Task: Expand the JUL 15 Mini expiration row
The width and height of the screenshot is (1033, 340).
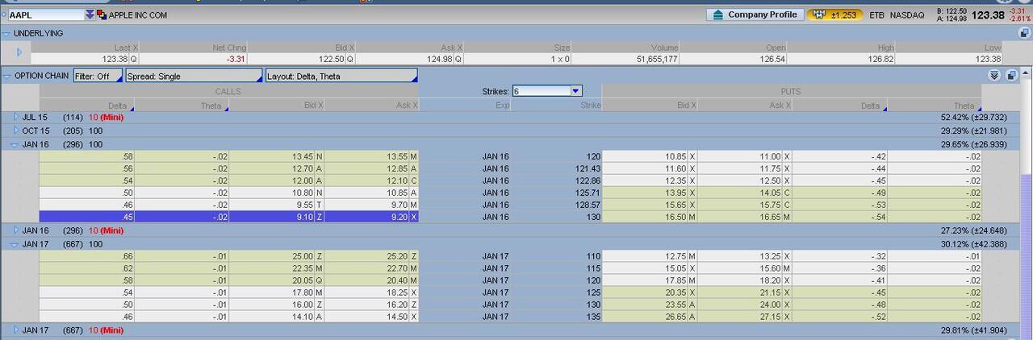Action: click(16, 118)
